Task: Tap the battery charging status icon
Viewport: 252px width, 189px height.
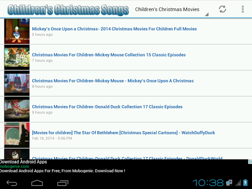Action: pos(245,183)
